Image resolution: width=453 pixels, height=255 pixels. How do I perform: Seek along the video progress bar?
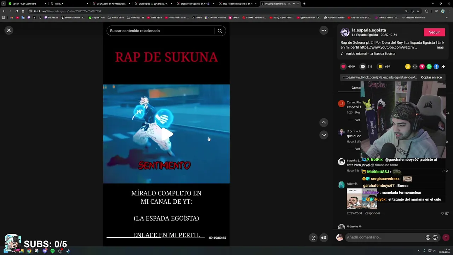click(x=156, y=237)
